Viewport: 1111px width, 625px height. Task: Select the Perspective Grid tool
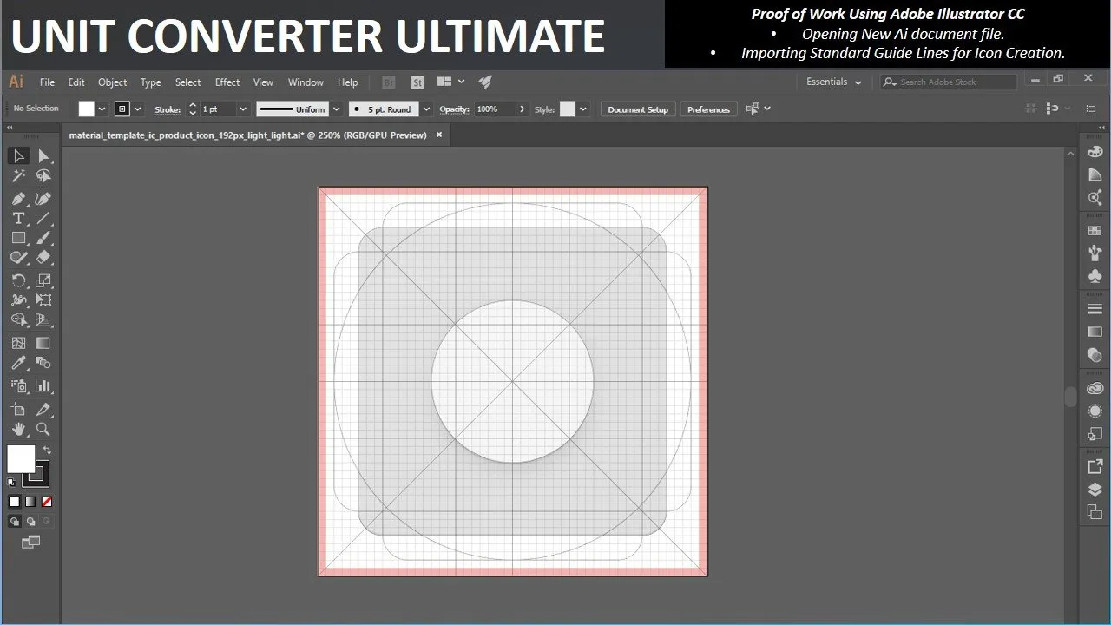pos(43,320)
